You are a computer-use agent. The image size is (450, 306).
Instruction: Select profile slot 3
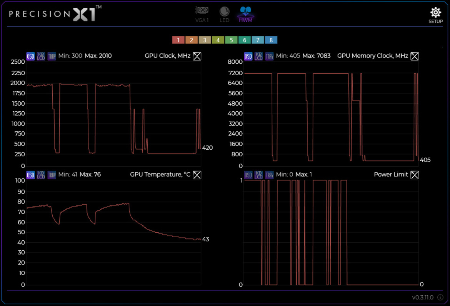pyautogui.click(x=205, y=40)
